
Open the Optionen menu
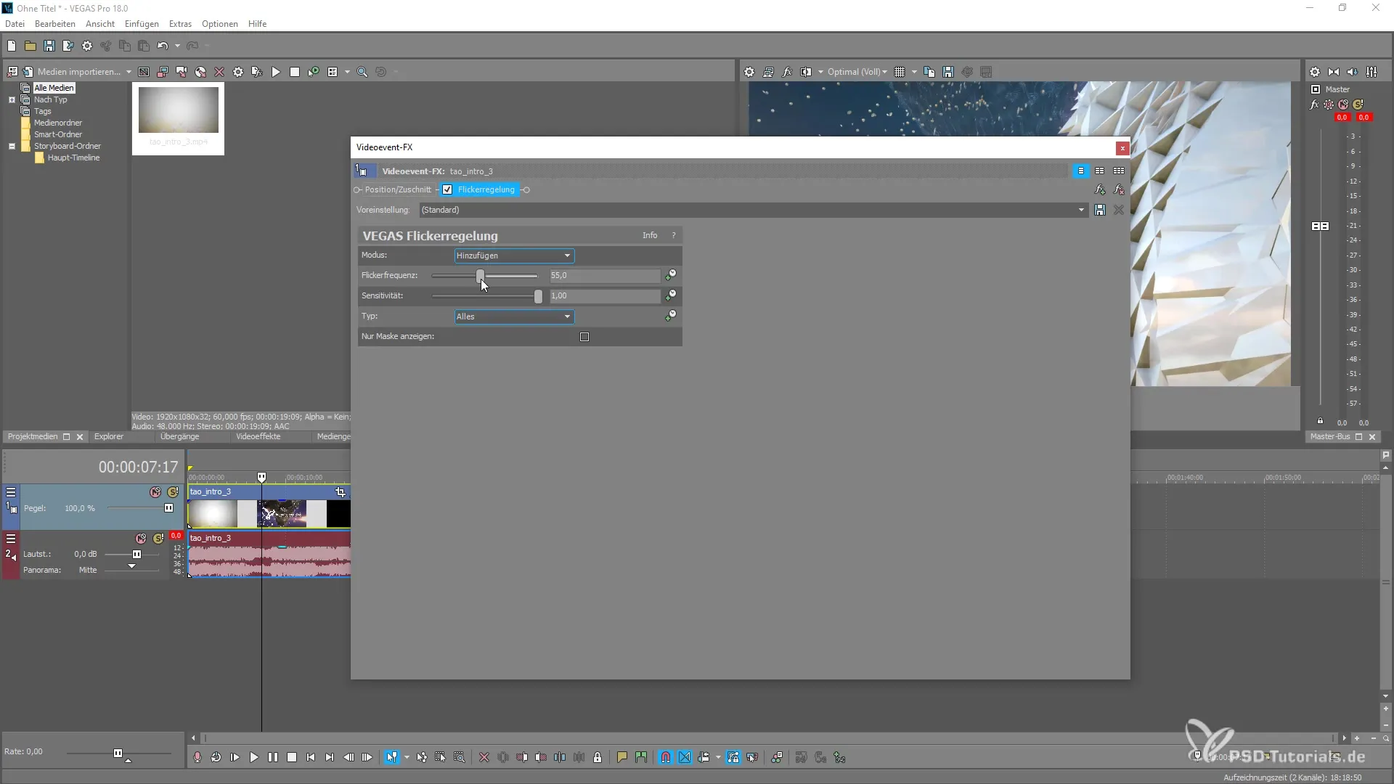(220, 24)
